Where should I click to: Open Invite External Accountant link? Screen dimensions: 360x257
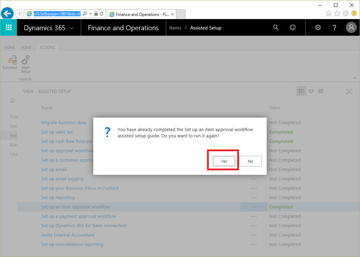tap(68, 235)
